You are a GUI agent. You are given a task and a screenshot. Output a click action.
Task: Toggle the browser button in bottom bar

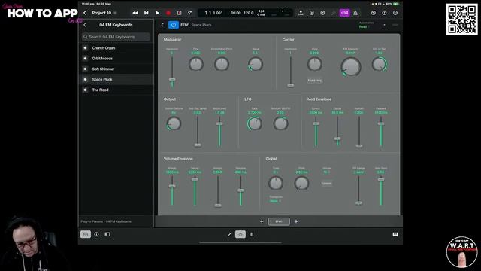86,234
